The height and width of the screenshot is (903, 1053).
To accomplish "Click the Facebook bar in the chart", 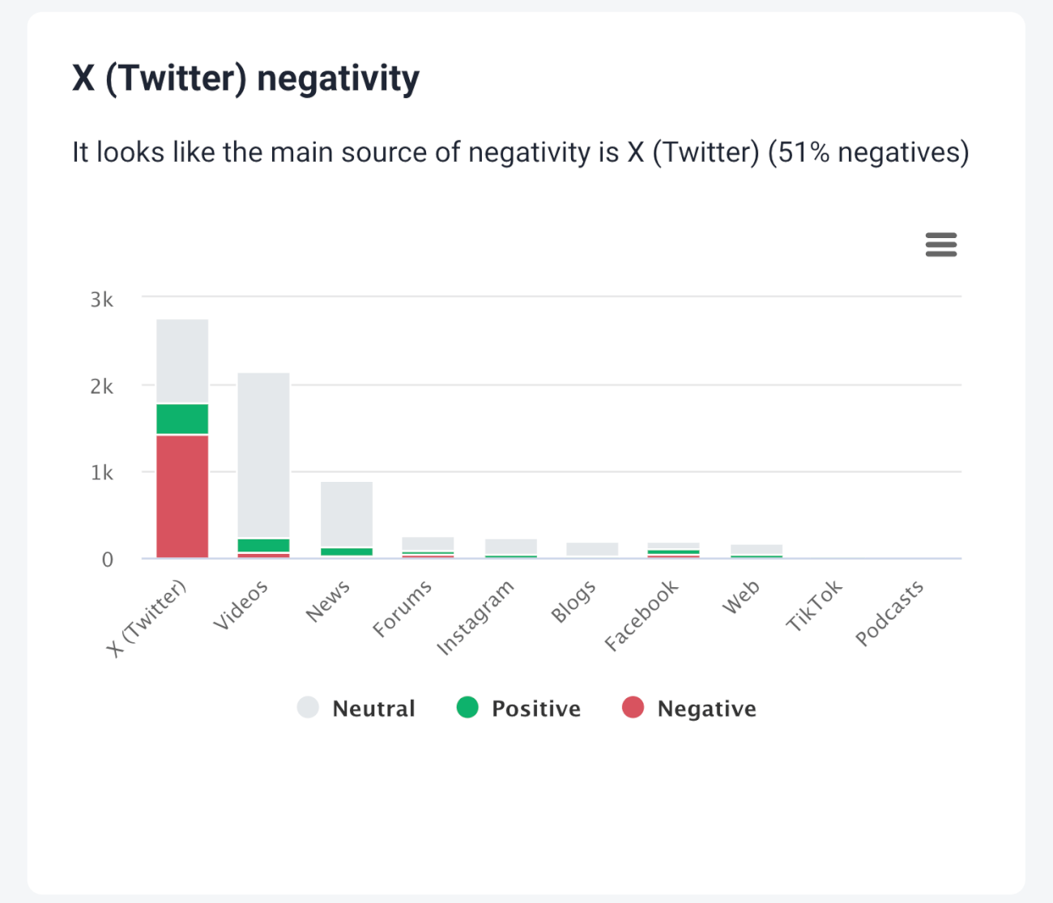I will [676, 549].
